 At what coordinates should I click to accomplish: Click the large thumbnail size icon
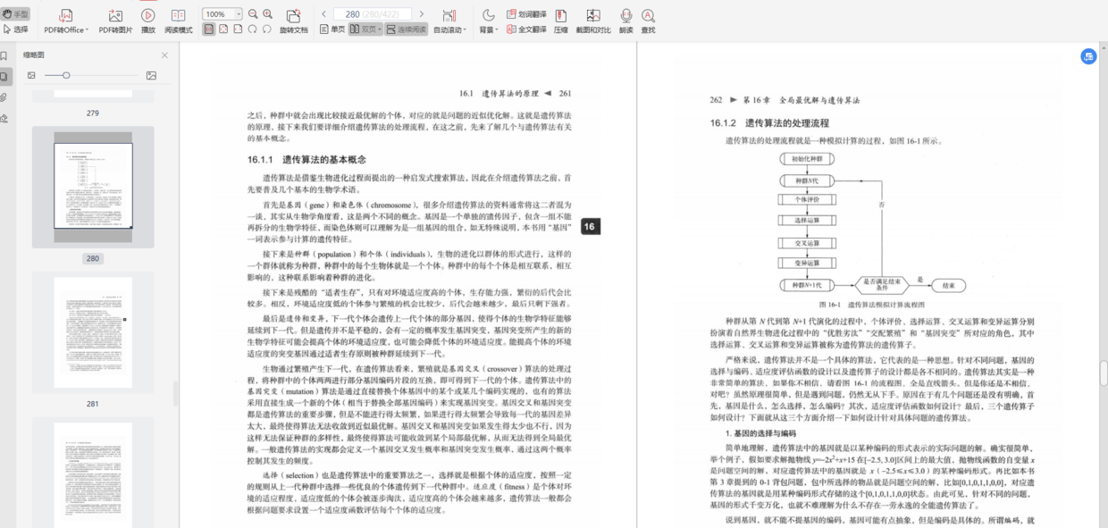[x=149, y=75]
